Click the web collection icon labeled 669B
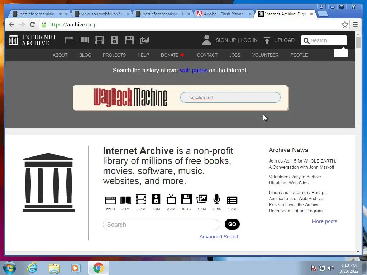 point(110,201)
